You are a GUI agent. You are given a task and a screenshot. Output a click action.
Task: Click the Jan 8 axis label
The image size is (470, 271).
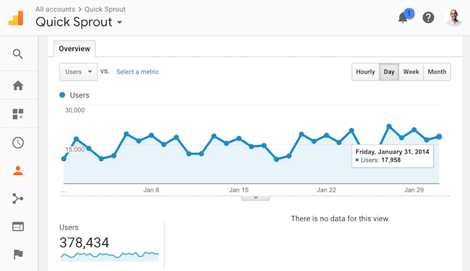pyautogui.click(x=151, y=190)
